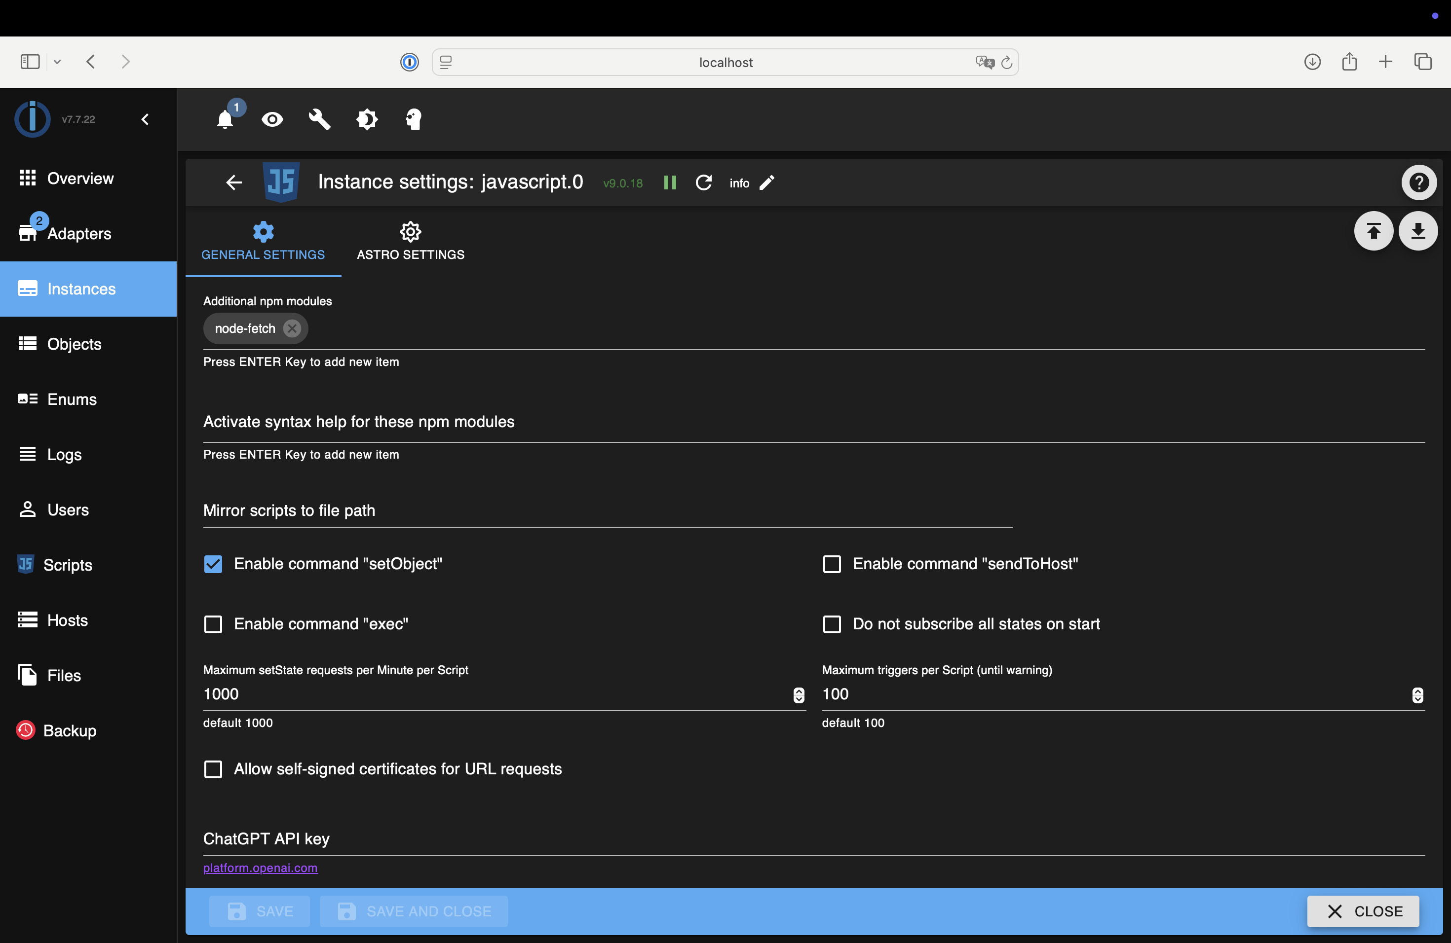This screenshot has width=1451, height=943.
Task: Open the help question mark button
Action: (1419, 183)
